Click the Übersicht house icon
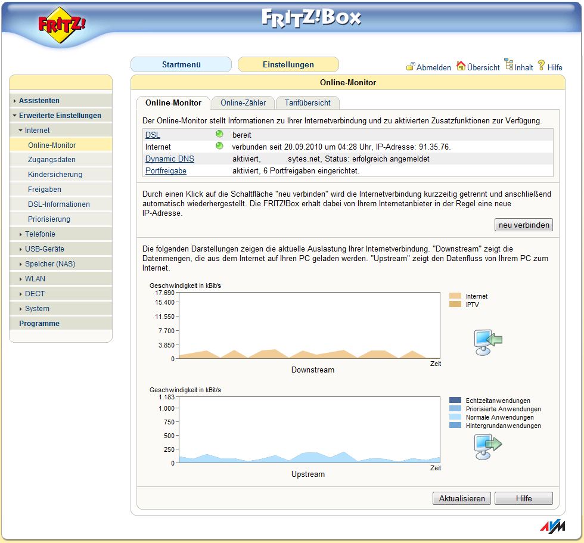584x543 pixels. 461,66
